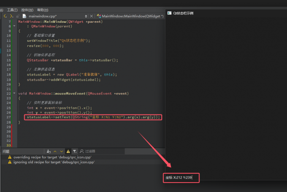This screenshot has width=287, height=192.
Task: Go forward using the right navigation arrow
Action: [x=11, y=16]
